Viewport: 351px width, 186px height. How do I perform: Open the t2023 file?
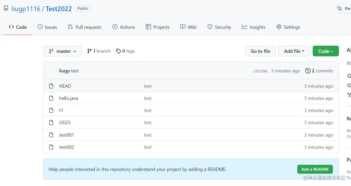coord(65,123)
